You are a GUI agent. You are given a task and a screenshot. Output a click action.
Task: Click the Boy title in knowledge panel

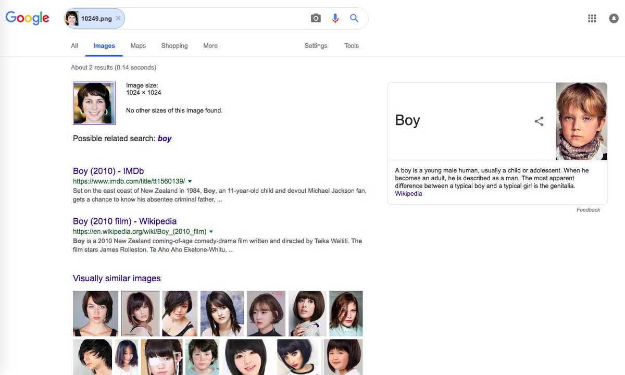coord(408,120)
